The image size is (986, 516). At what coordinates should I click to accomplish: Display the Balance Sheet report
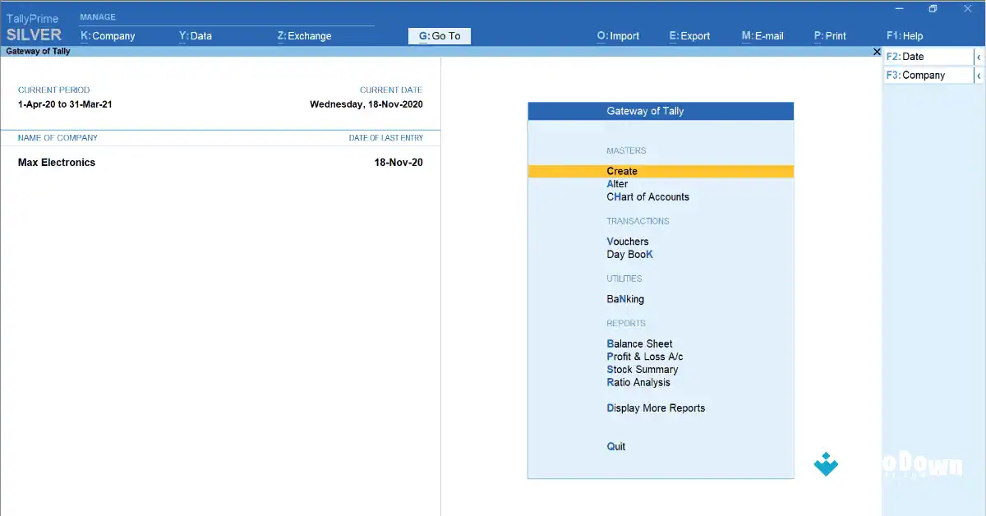[x=640, y=343]
